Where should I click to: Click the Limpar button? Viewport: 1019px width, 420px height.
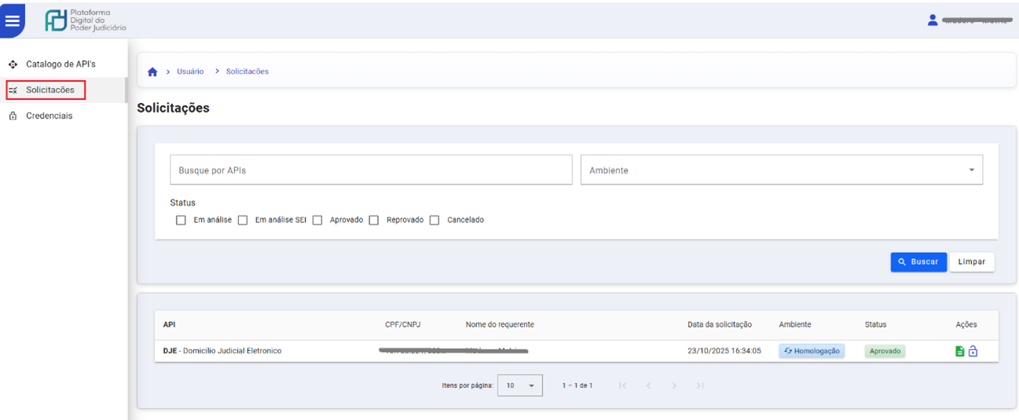(x=971, y=262)
